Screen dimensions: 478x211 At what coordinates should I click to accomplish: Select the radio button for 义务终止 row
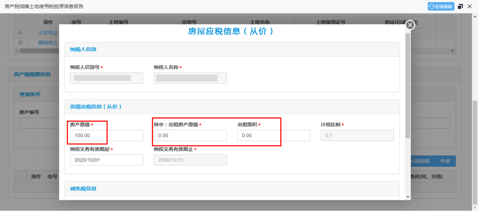coord(20,32)
